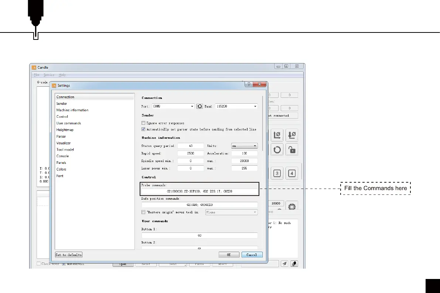Viewport: 440px width, 293px height.
Task: Select Heightmap in settings category list
Action: click(65, 130)
